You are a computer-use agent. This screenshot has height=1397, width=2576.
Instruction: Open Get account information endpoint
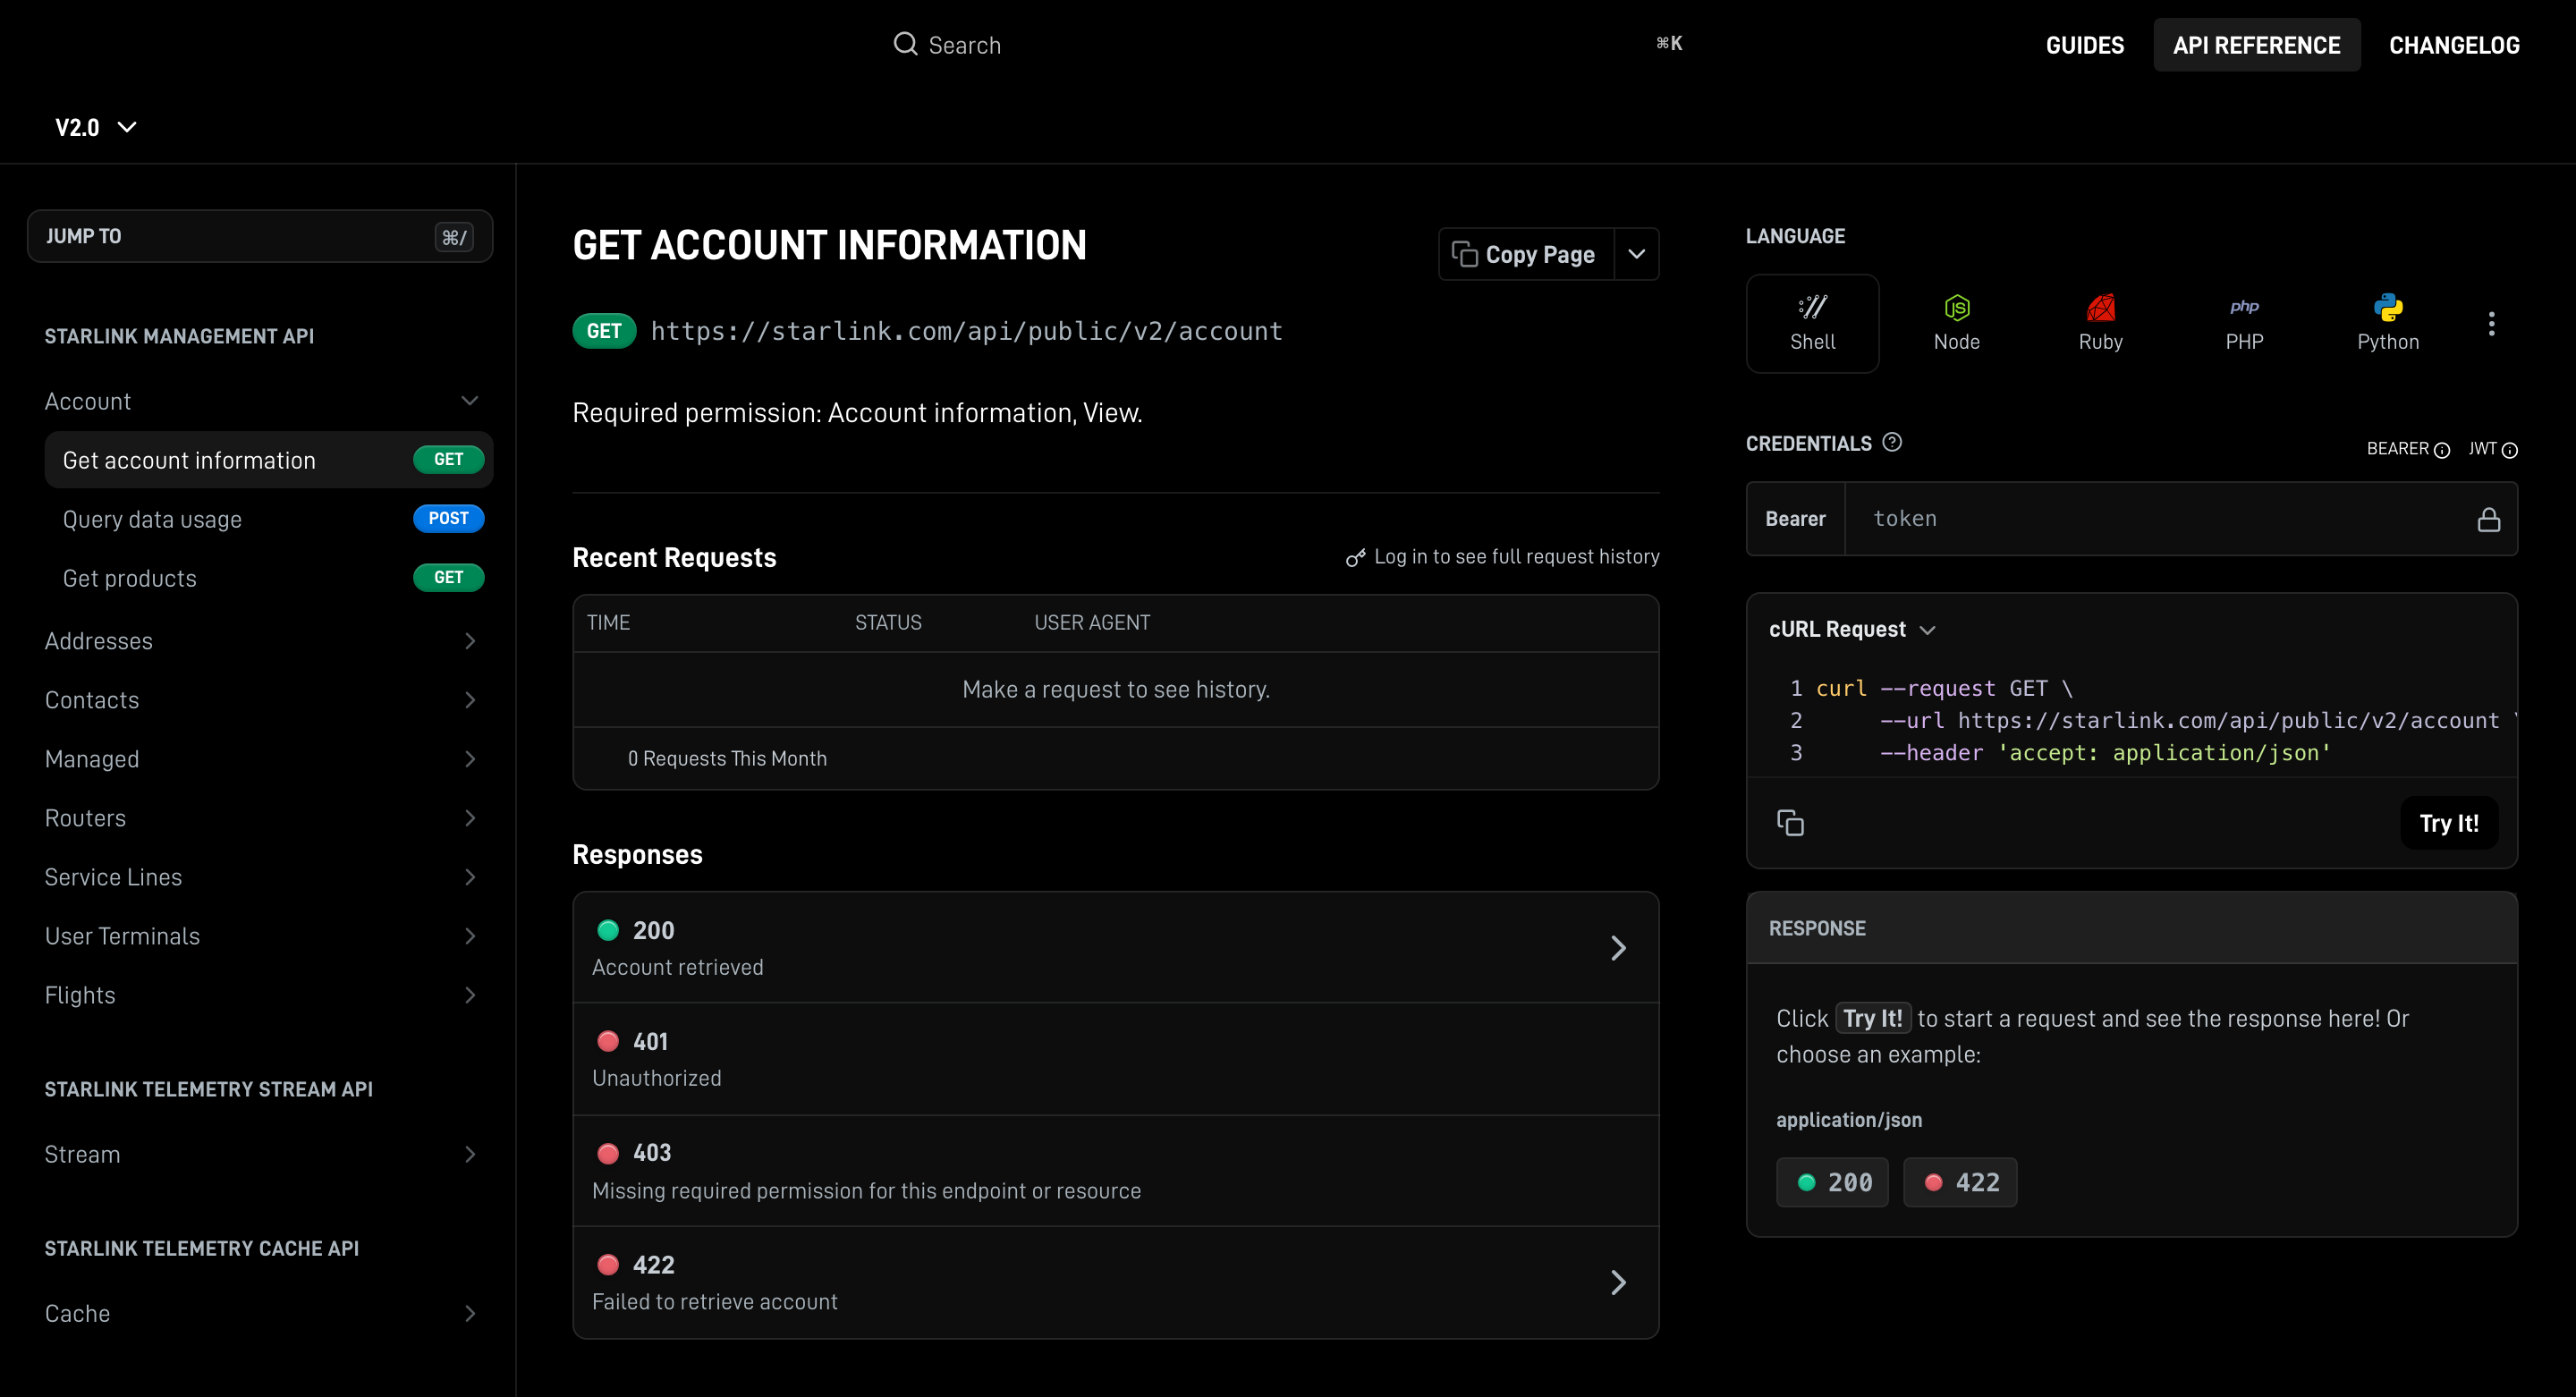tap(269, 460)
